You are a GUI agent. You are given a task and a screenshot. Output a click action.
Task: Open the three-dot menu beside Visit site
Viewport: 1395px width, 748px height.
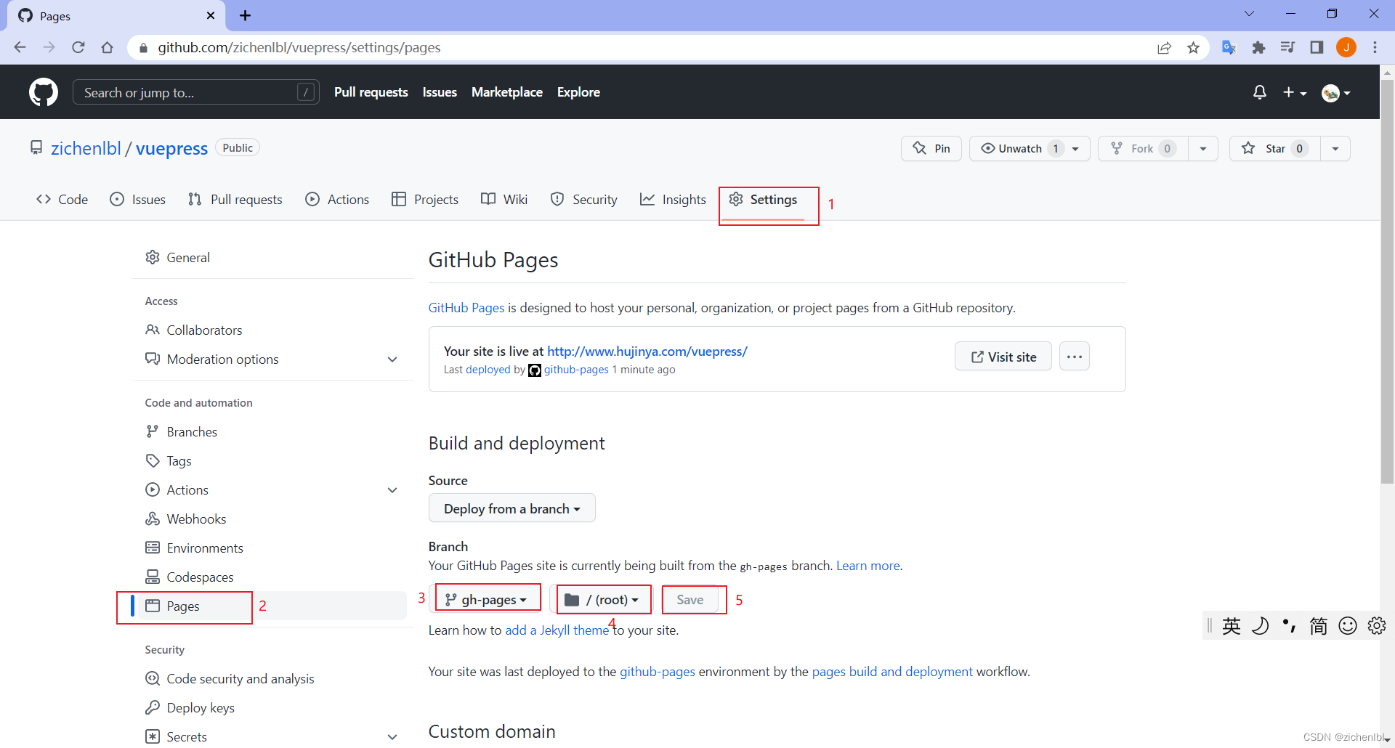point(1075,356)
